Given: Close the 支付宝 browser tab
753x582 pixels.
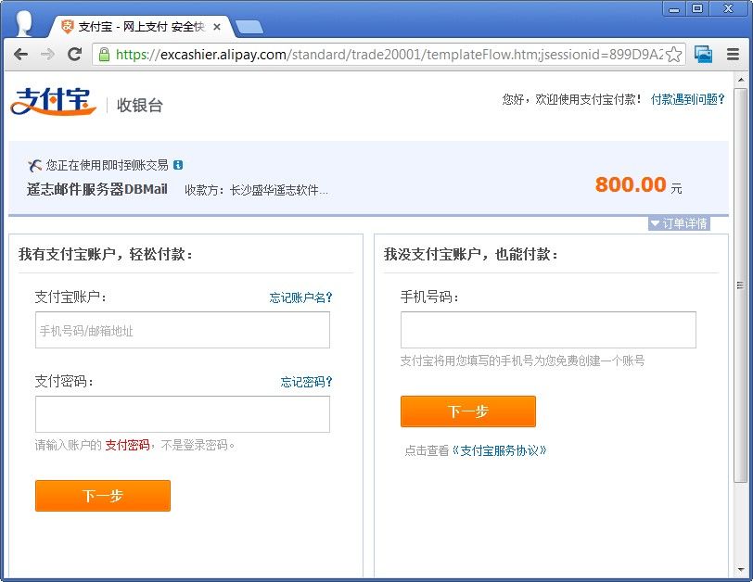Looking at the screenshot, I should pos(217,27).
